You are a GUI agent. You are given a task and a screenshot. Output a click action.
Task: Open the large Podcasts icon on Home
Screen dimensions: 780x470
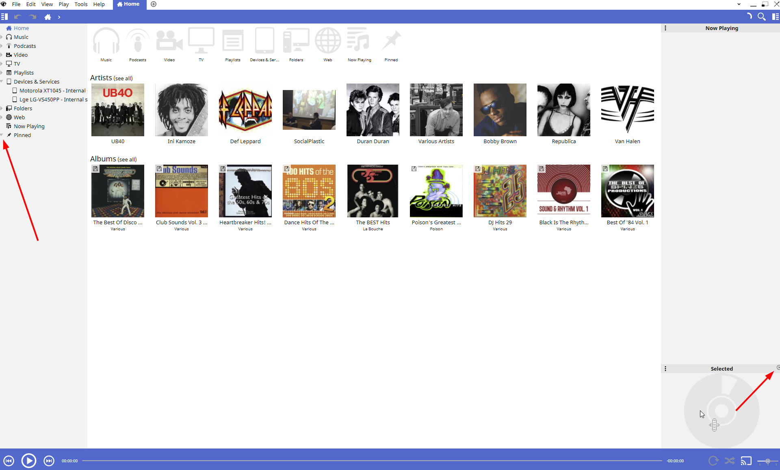point(138,41)
